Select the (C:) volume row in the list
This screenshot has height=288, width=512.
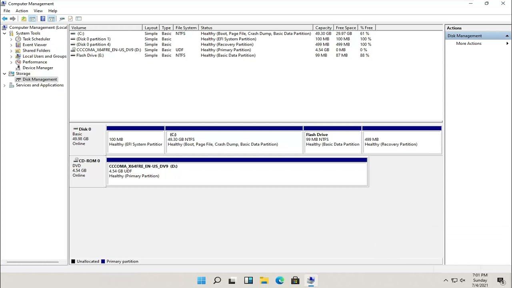click(x=256, y=34)
